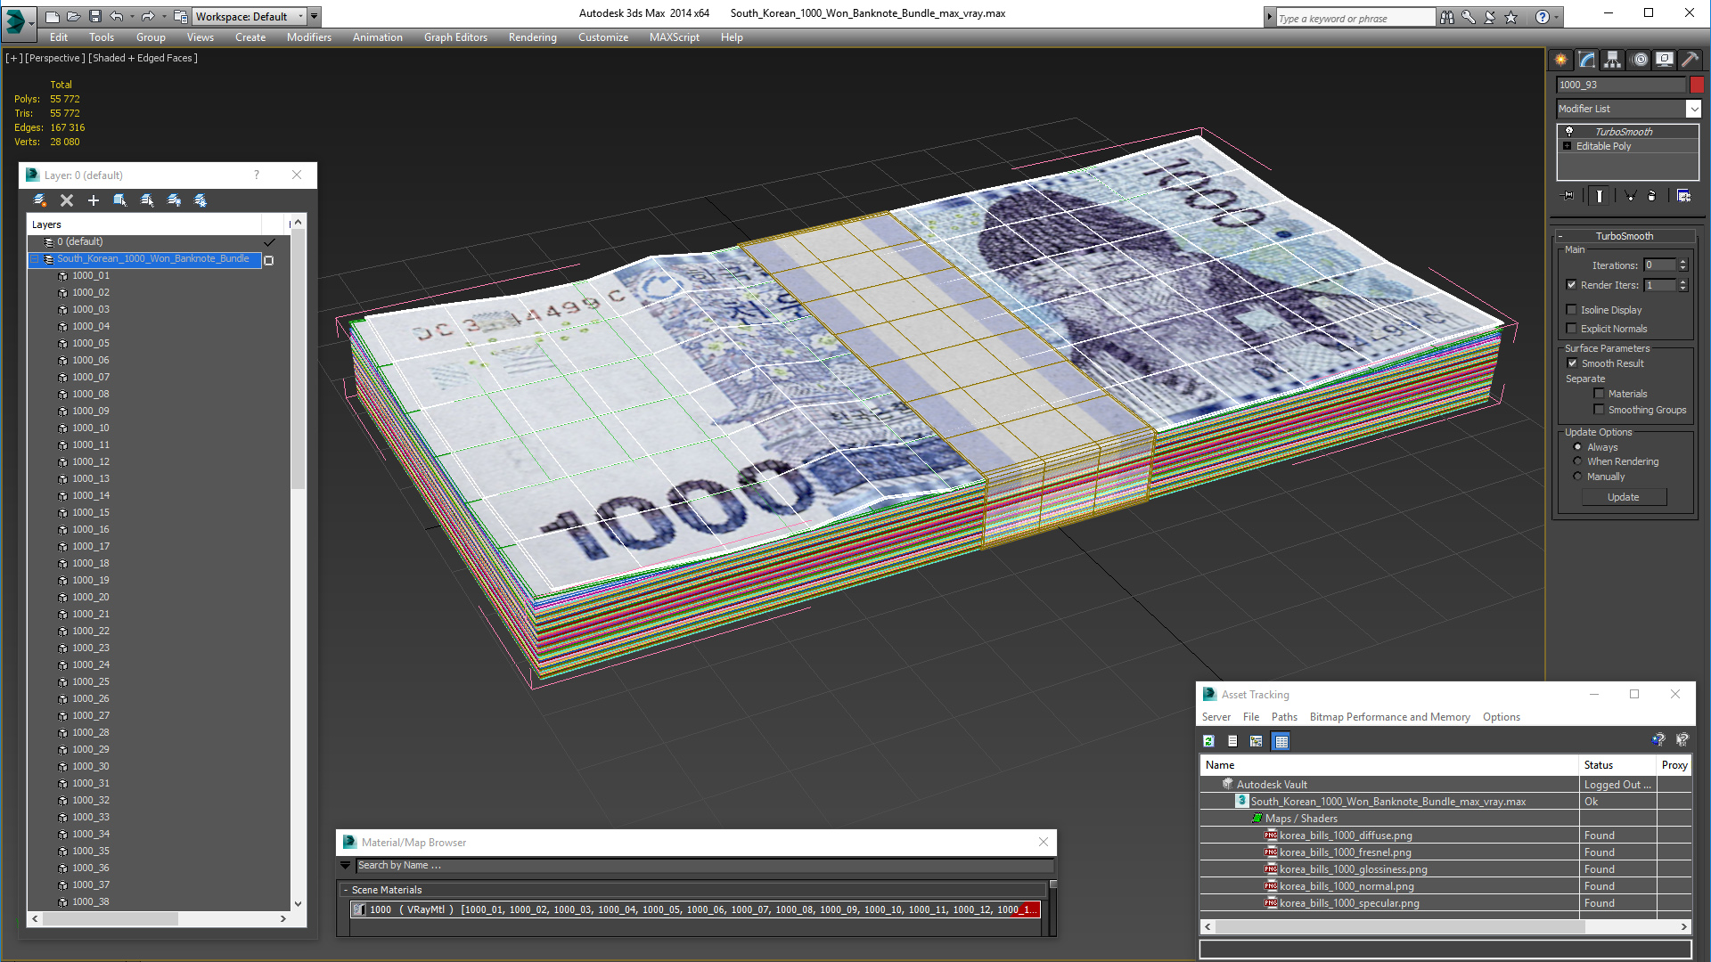Increase the Iterations spinner up arrow
This screenshot has width=1711, height=962.
point(1682,262)
